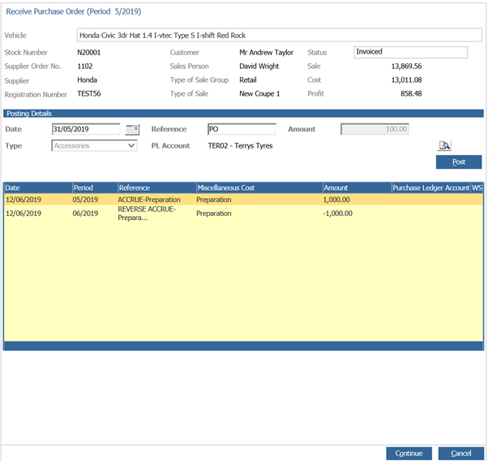Click the 05/2019 period cell
Image resolution: width=488 pixels, height=461 pixels.
(85, 200)
